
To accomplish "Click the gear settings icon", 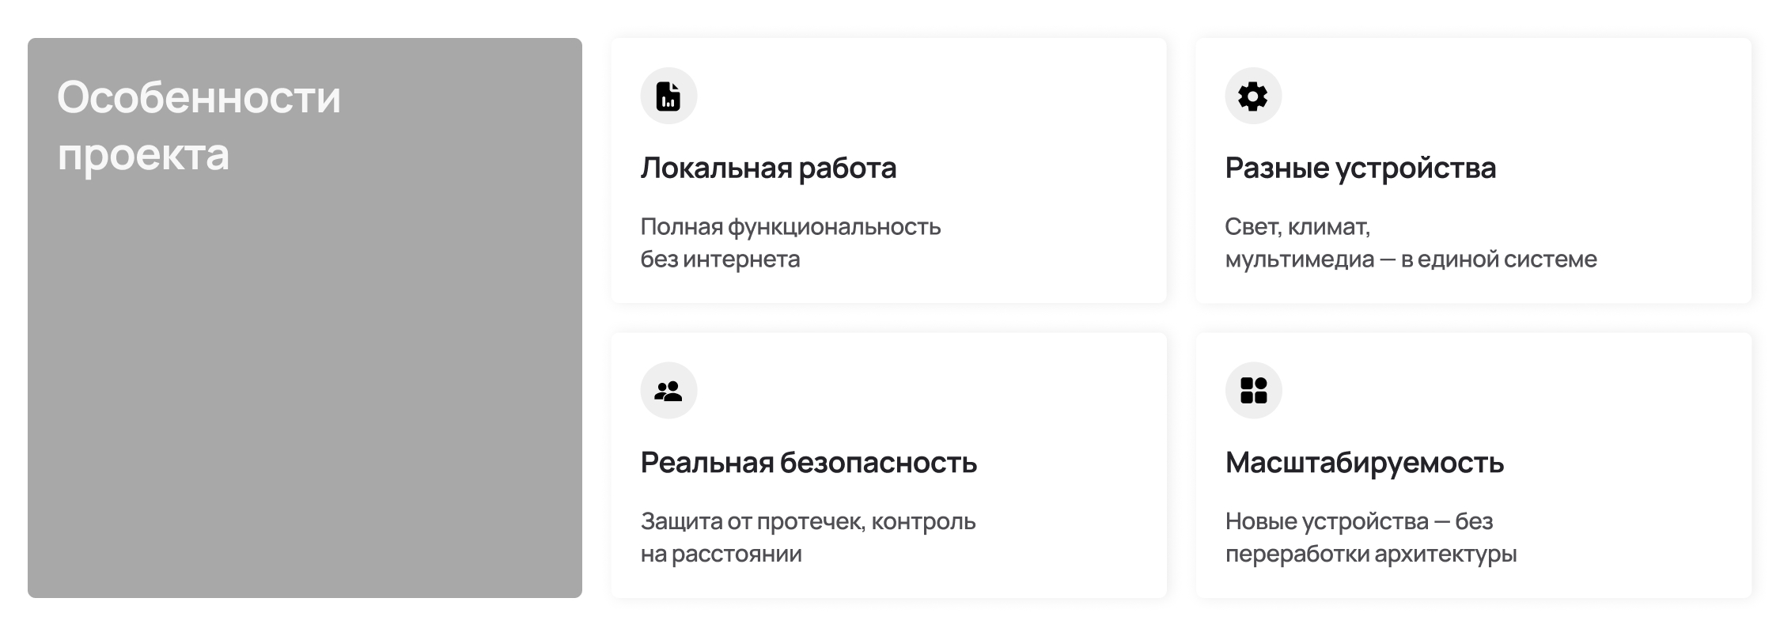I will (x=1253, y=97).
